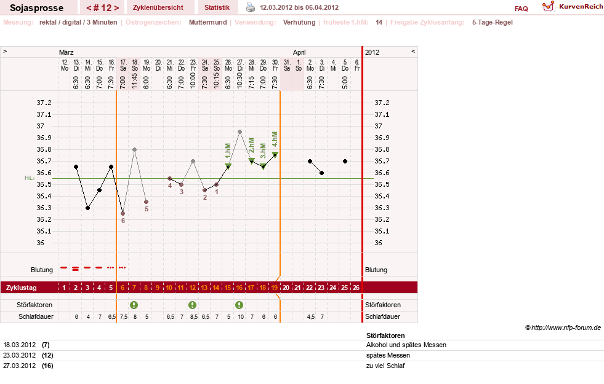Select cycle day 26 in Zyklustag row
Image resolution: width=604 pixels, height=384 pixels.
coord(356,288)
